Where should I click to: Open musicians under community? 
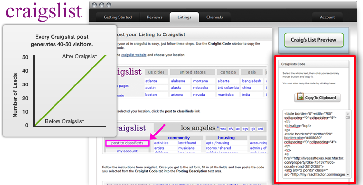click(186, 148)
